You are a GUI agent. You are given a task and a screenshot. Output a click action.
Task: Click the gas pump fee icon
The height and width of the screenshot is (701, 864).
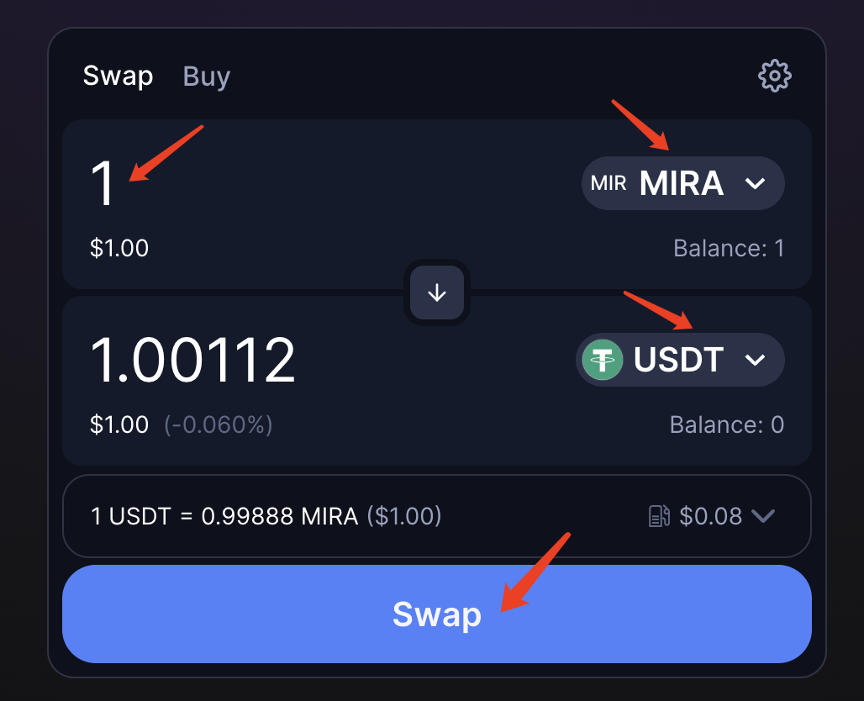tap(660, 516)
